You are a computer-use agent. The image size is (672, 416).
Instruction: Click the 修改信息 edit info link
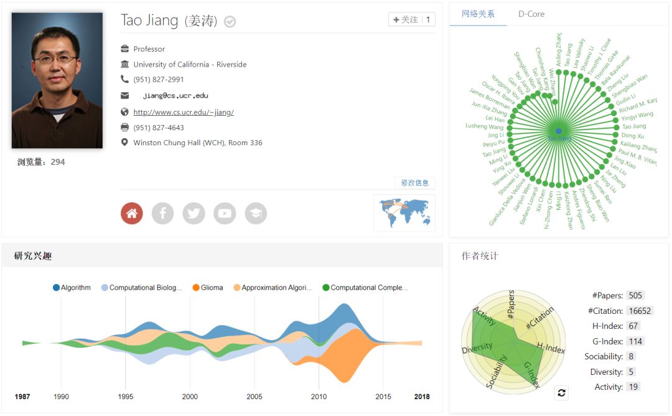coord(415,182)
